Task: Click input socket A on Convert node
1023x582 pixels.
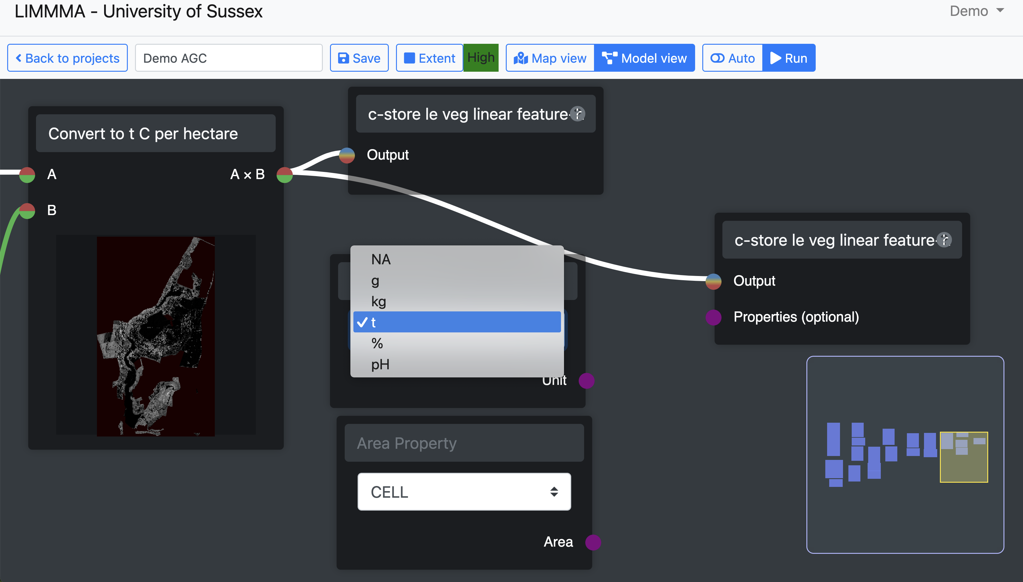Action: (27, 175)
